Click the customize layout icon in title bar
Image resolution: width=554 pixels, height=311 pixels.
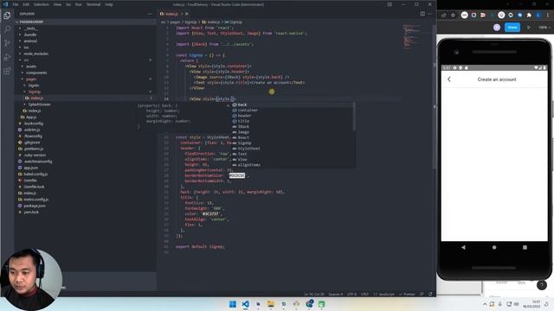point(390,4)
